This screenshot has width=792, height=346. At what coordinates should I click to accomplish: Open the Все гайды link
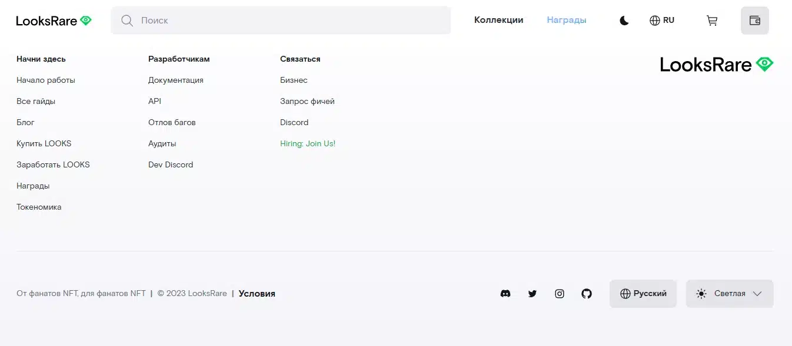pyautogui.click(x=36, y=102)
